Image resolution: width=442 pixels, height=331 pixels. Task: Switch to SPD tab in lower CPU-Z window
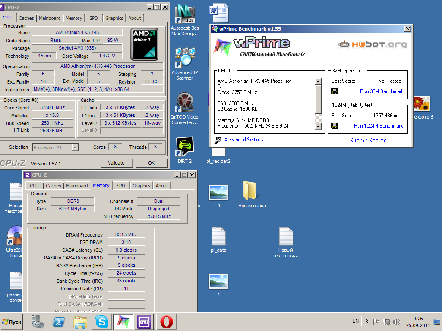121,186
